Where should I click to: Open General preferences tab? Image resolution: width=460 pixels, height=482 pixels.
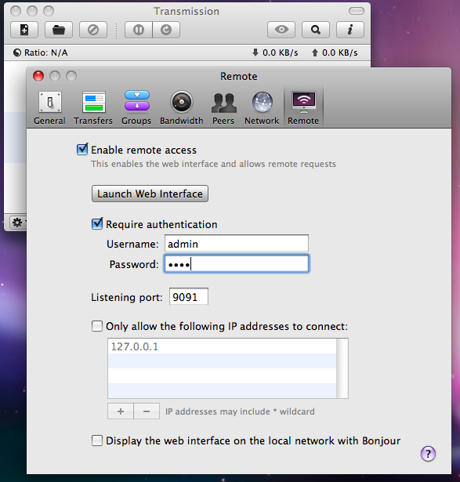pyautogui.click(x=49, y=108)
